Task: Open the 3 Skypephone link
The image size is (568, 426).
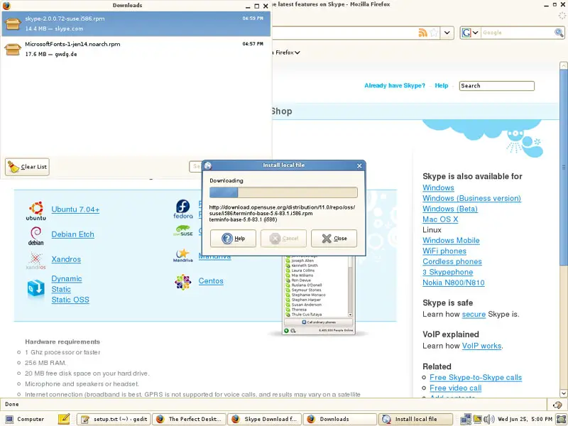Action: pos(448,272)
